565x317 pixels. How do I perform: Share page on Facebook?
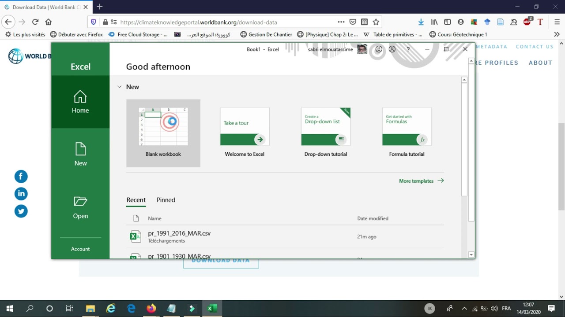pos(21,177)
